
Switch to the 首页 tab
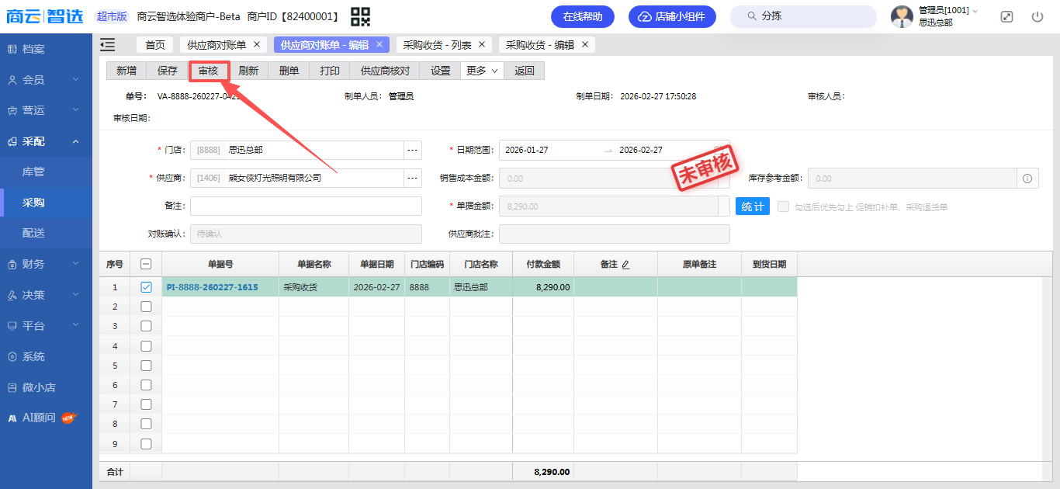pos(155,45)
